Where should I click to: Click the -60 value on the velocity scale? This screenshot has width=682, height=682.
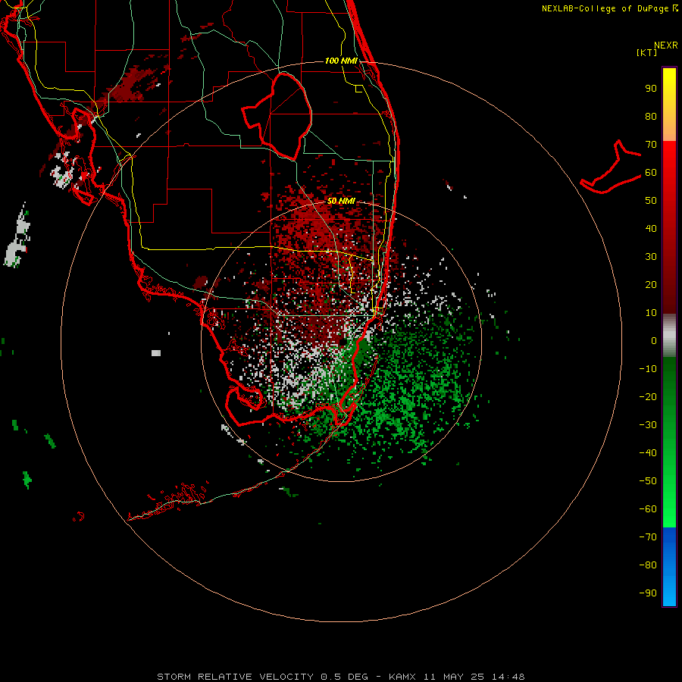pos(648,509)
